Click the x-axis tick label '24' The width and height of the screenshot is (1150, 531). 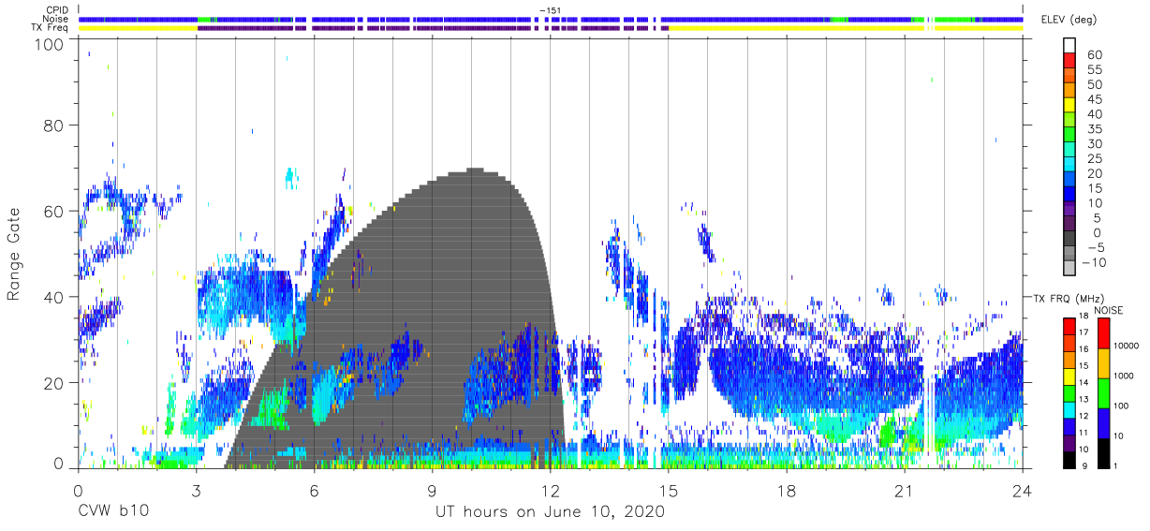1022,491
